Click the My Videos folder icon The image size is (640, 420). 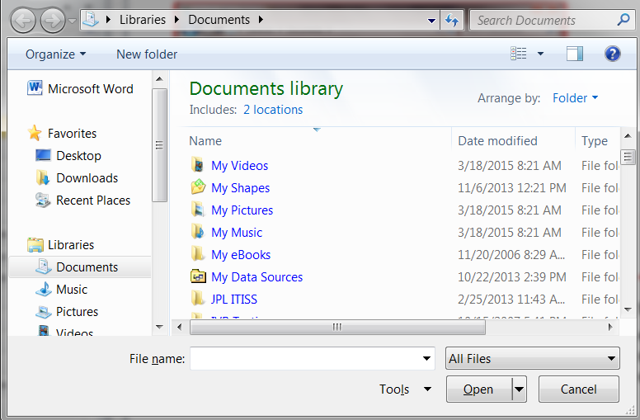pyautogui.click(x=198, y=165)
